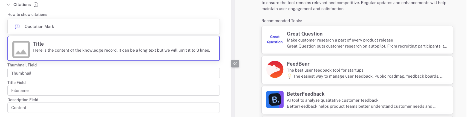This screenshot has width=467, height=117.
Task: Select the Title card citation style
Action: click(x=113, y=48)
